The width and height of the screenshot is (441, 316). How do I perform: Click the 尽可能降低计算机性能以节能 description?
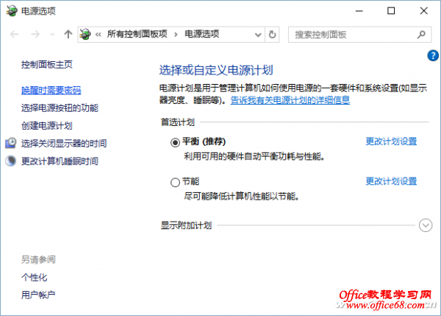(241, 196)
